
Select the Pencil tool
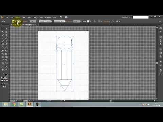click(x=6, y=41)
